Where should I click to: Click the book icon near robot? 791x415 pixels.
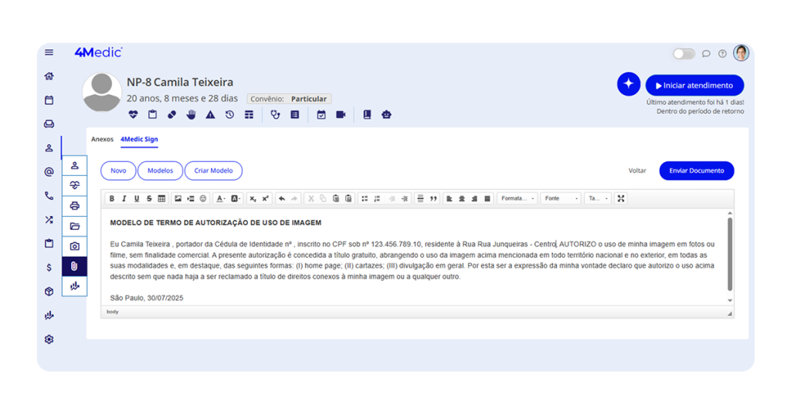(x=367, y=115)
